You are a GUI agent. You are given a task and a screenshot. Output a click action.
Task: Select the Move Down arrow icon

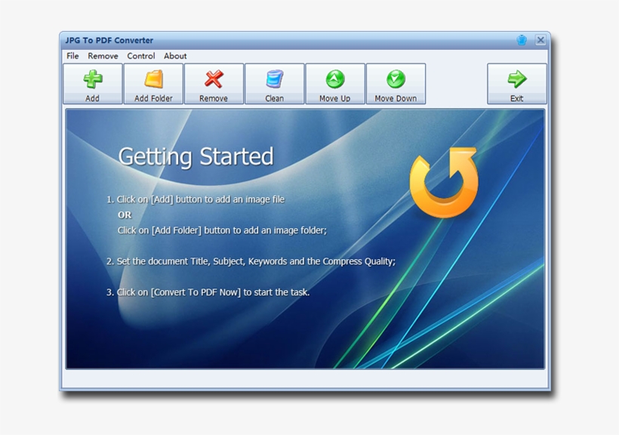coord(396,79)
